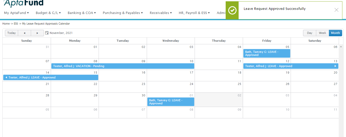This screenshot has width=346, height=137.
Task: Open Bath, Tammy G leave on Friday 05
Action: pos(267,53)
